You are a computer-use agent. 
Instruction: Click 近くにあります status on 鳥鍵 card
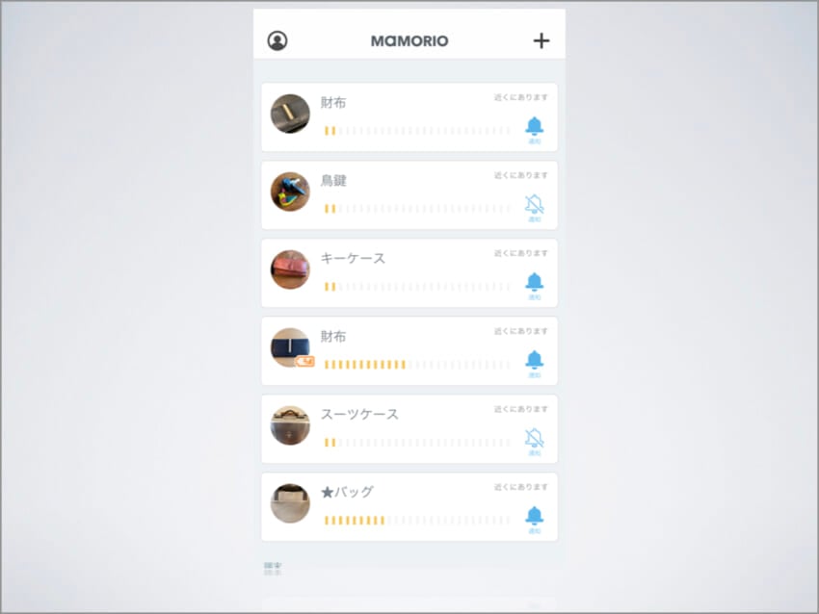[x=520, y=175]
